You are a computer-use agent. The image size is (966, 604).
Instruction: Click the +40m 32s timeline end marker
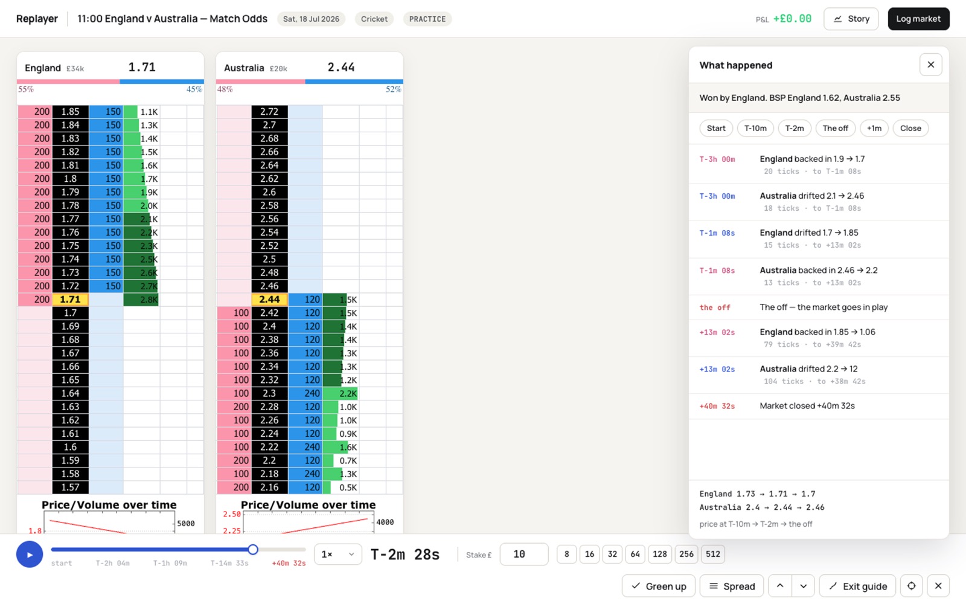point(289,563)
